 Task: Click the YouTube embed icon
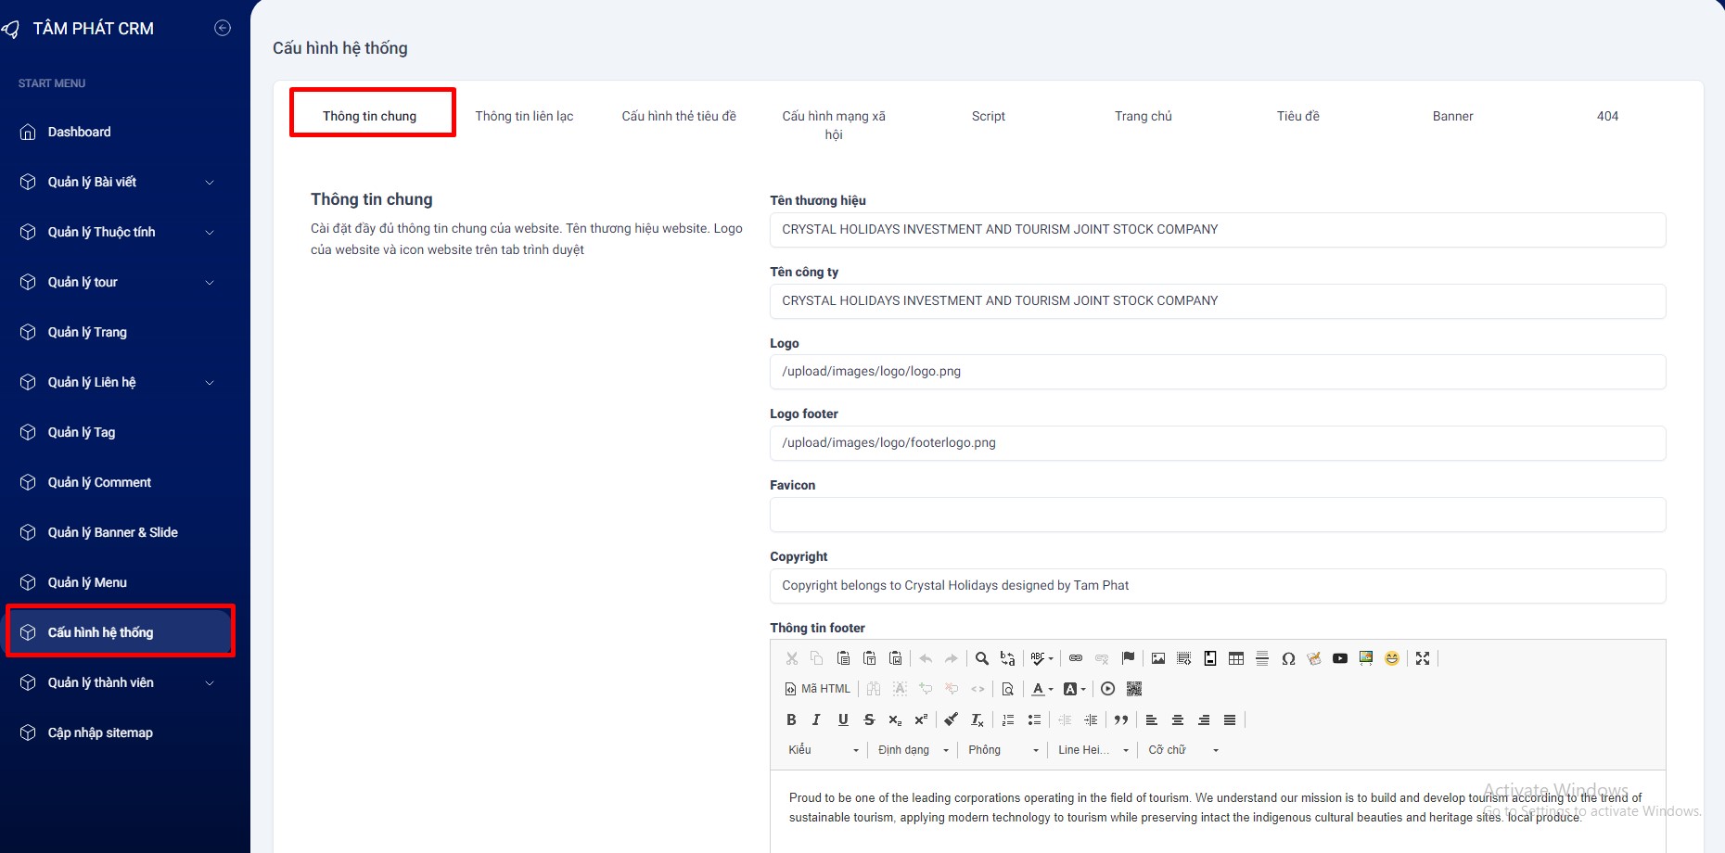pos(1340,658)
